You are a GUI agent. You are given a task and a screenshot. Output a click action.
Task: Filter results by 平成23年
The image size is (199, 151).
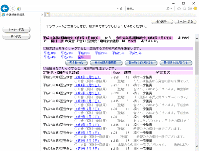click(x=67, y=57)
